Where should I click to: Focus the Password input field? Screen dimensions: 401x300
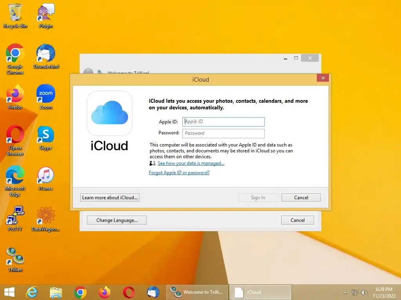click(224, 134)
